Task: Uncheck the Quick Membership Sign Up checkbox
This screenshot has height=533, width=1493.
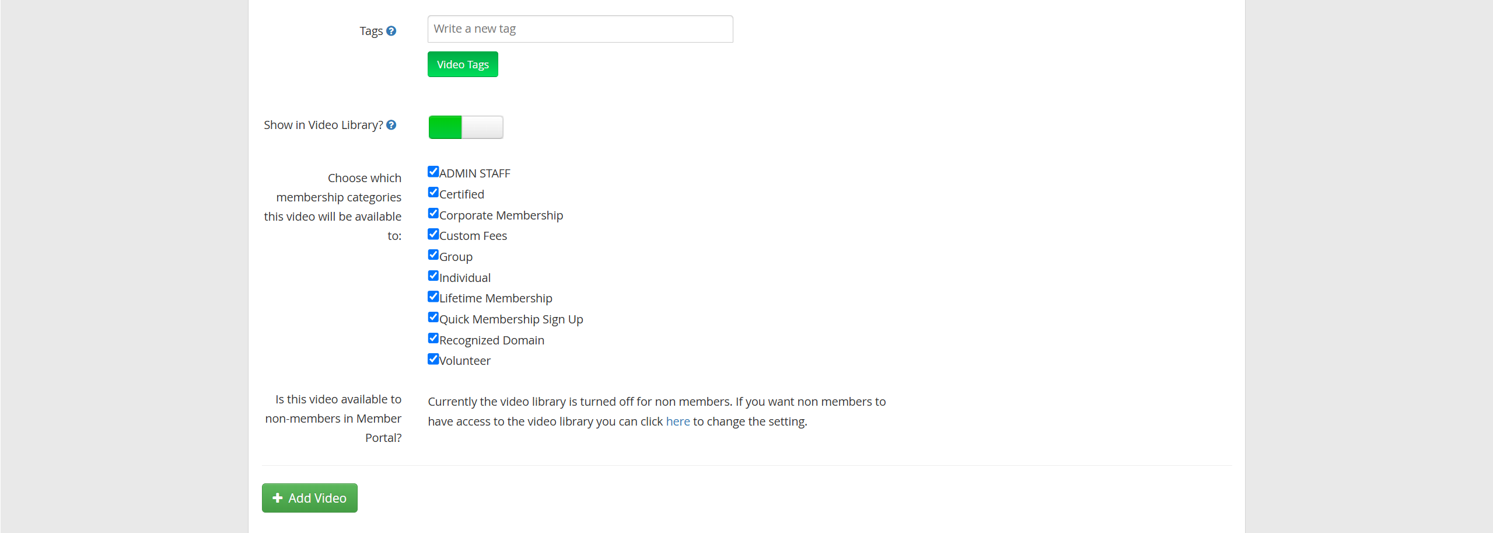Action: pos(433,317)
